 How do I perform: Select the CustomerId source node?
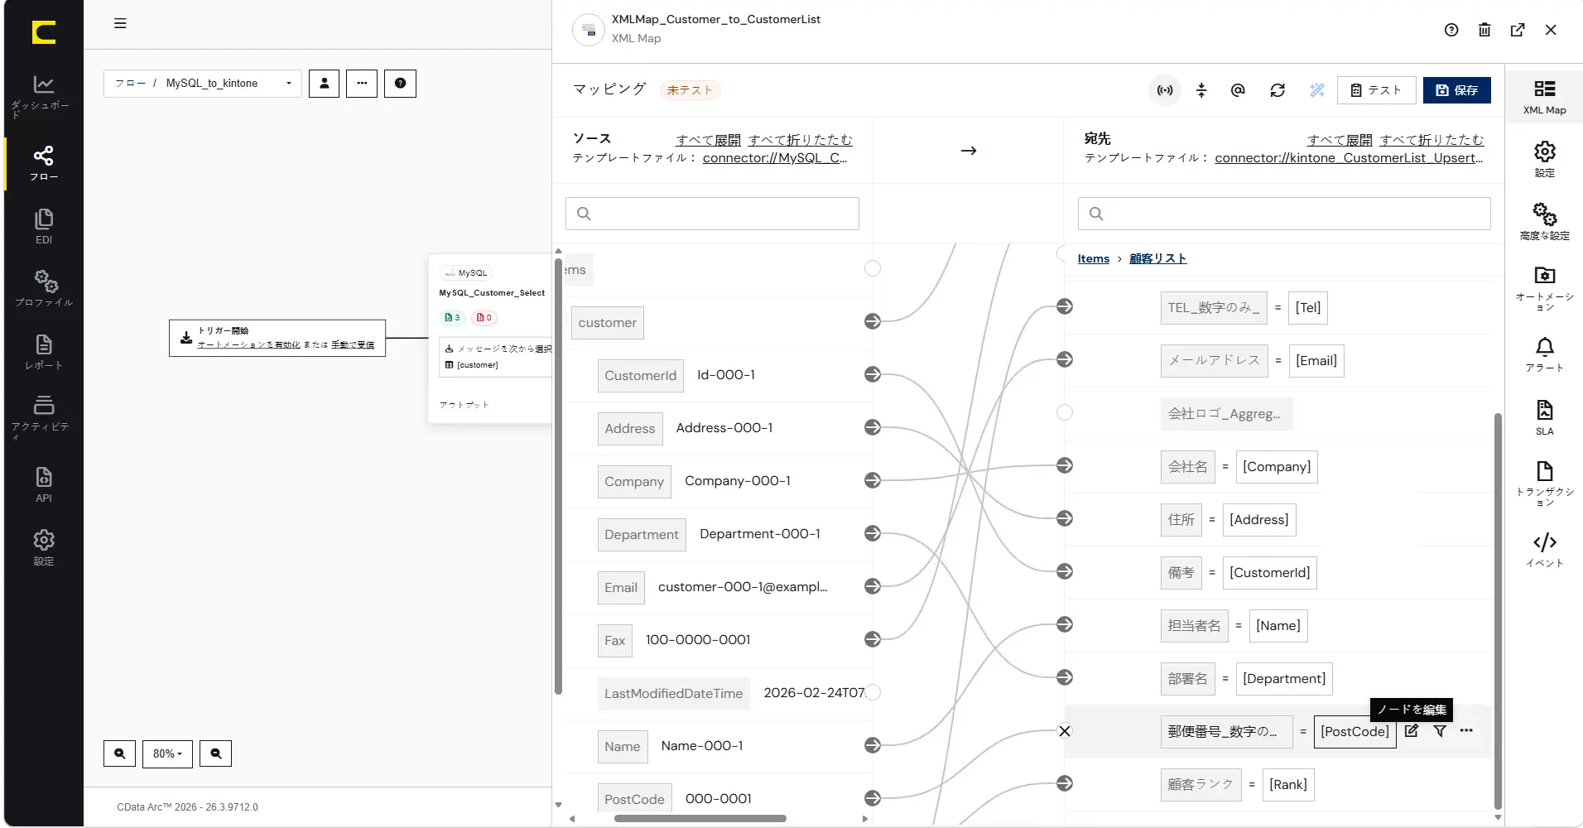640,376
